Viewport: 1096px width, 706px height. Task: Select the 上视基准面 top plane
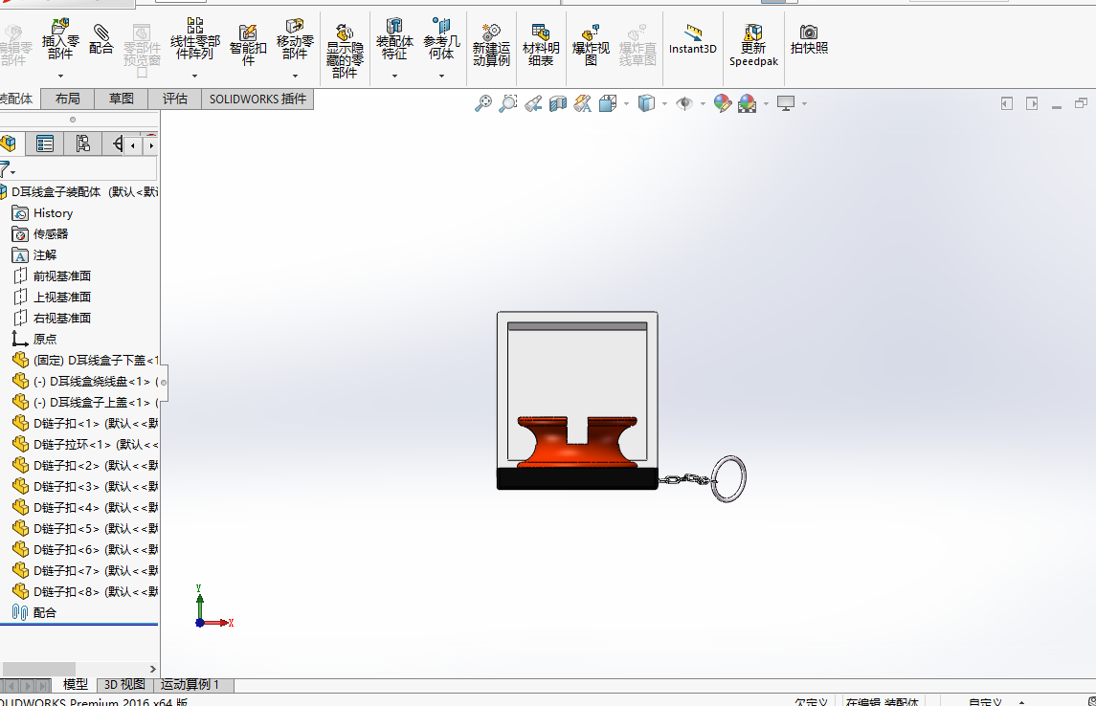[x=52, y=297]
